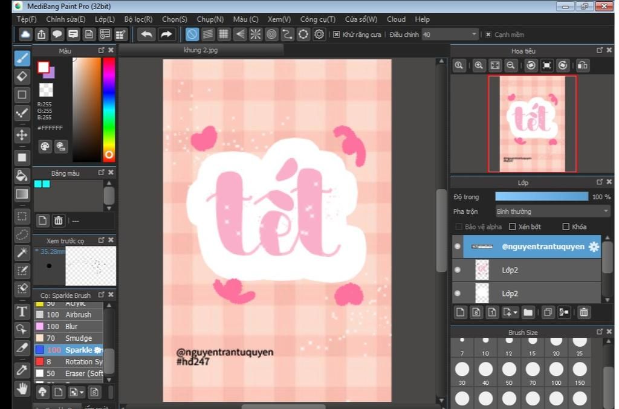
Task: Open the Help menu
Action: click(x=422, y=19)
